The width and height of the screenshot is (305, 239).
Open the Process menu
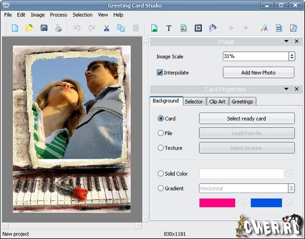click(x=59, y=15)
